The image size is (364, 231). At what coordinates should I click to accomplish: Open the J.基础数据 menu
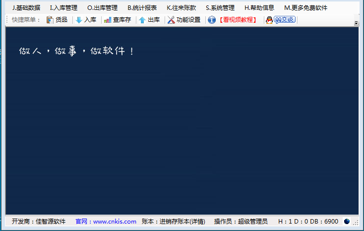pyautogui.click(x=26, y=8)
